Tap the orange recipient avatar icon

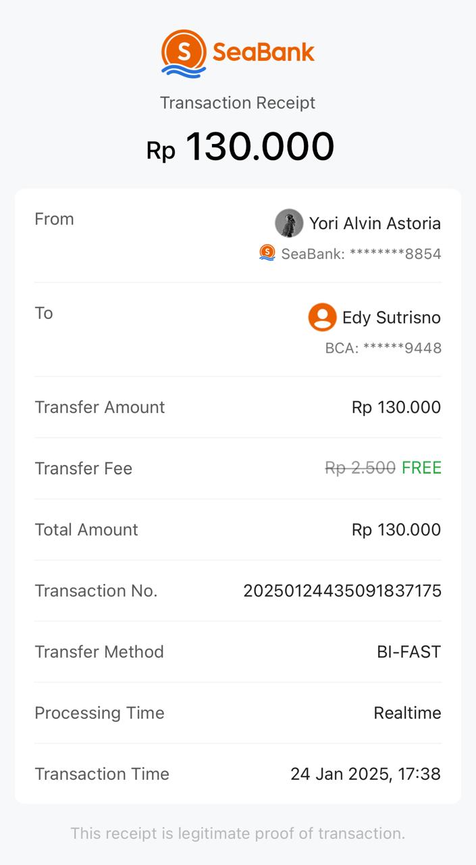pos(322,317)
